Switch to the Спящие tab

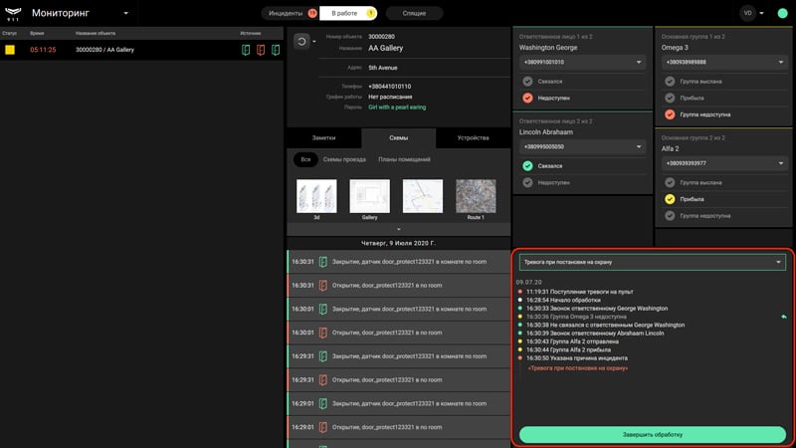point(414,13)
